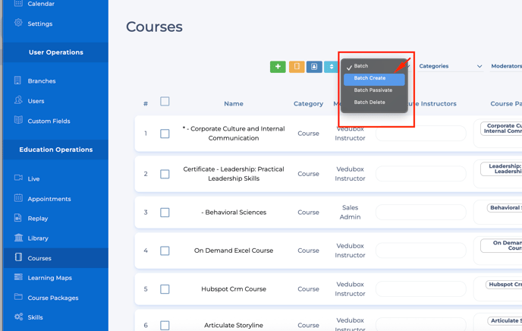Navigate to Course Packages in sidebar

tap(53, 298)
